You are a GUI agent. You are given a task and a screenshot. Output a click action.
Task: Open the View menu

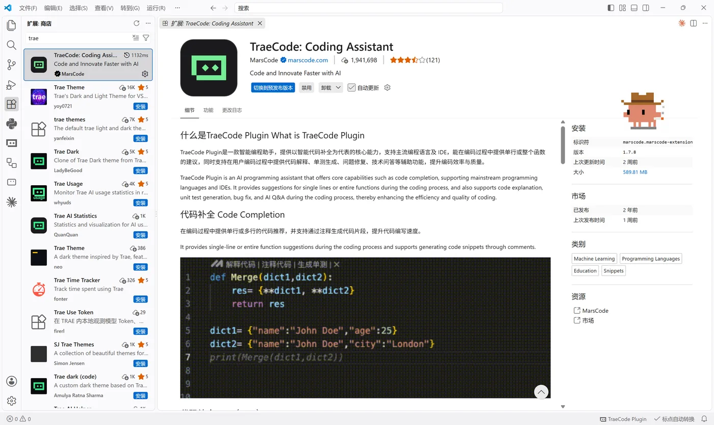(x=104, y=8)
